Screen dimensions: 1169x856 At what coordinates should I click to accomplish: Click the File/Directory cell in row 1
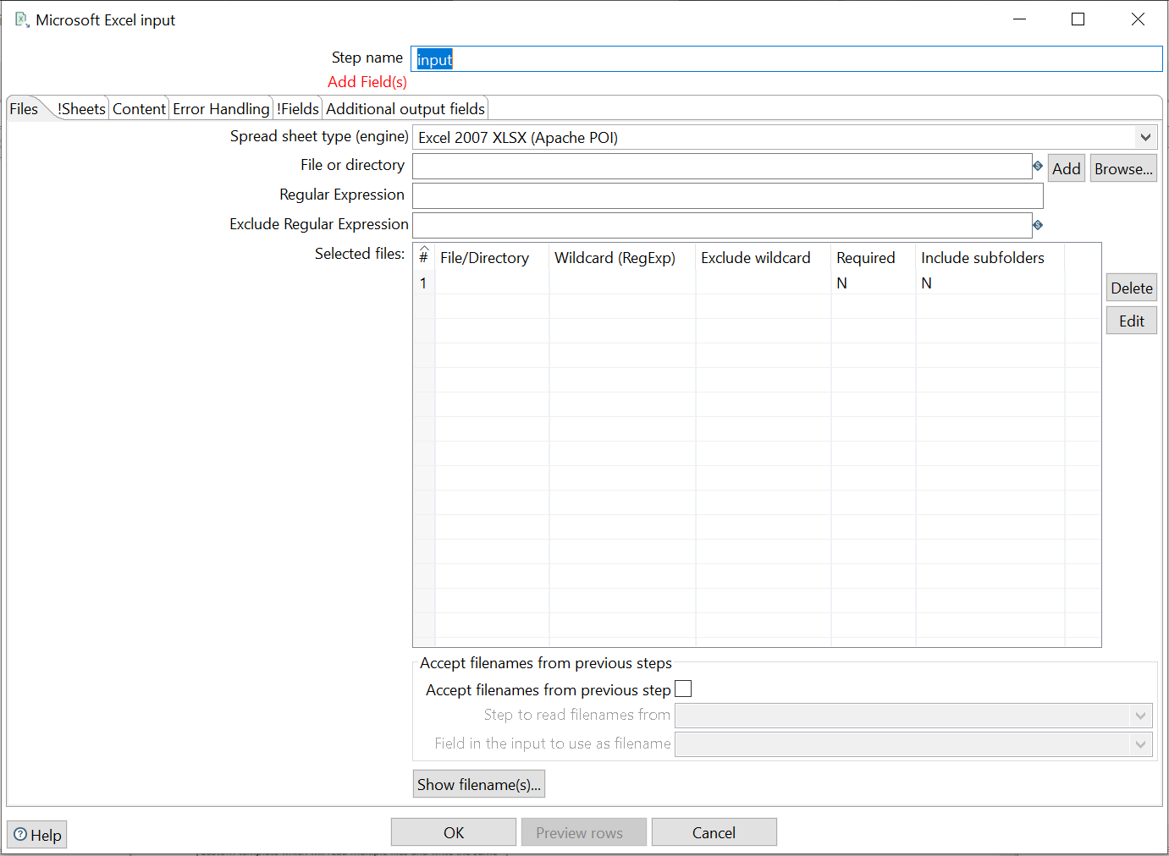(492, 283)
